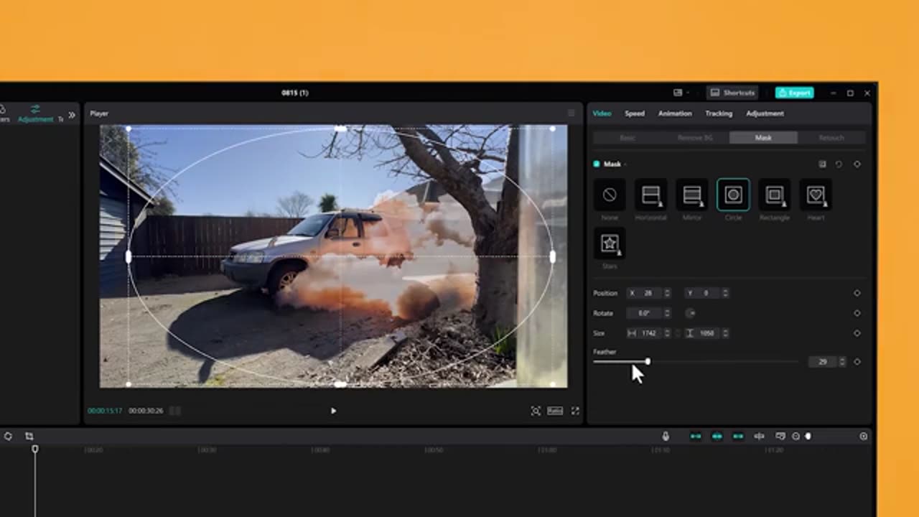Reset the mask settings with the undo icon

(x=839, y=164)
